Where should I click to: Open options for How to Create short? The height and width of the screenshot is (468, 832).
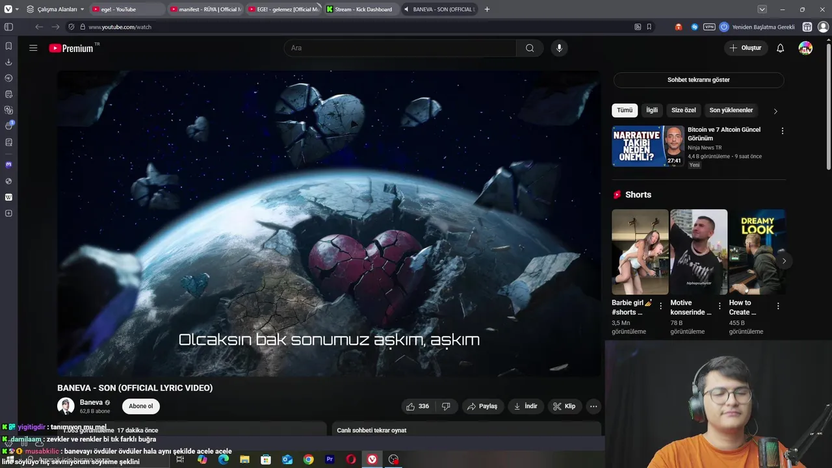pyautogui.click(x=778, y=306)
